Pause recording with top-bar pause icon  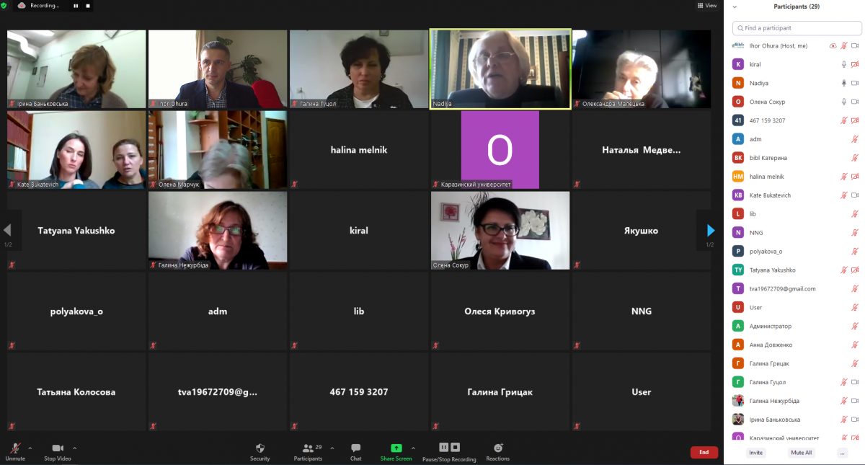coord(76,5)
